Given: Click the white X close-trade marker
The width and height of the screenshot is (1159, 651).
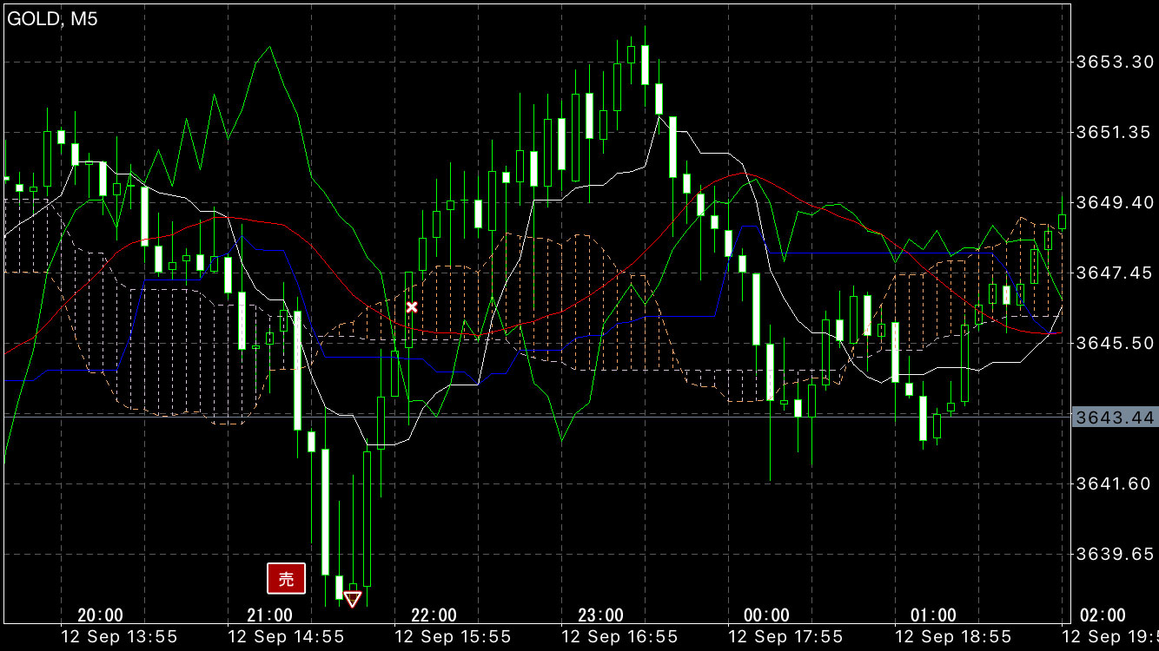Looking at the screenshot, I should coord(412,307).
